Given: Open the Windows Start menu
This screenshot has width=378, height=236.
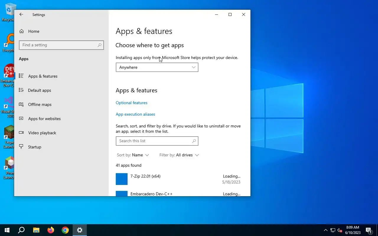Looking at the screenshot, I should (7, 230).
